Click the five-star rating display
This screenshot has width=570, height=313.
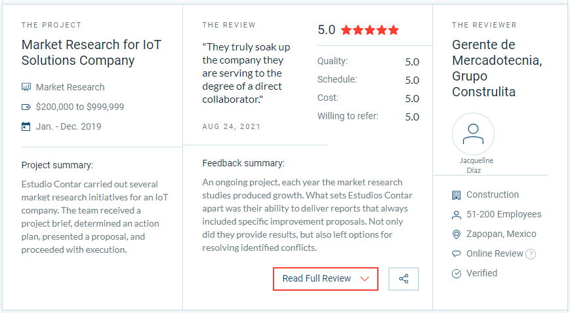coord(369,30)
